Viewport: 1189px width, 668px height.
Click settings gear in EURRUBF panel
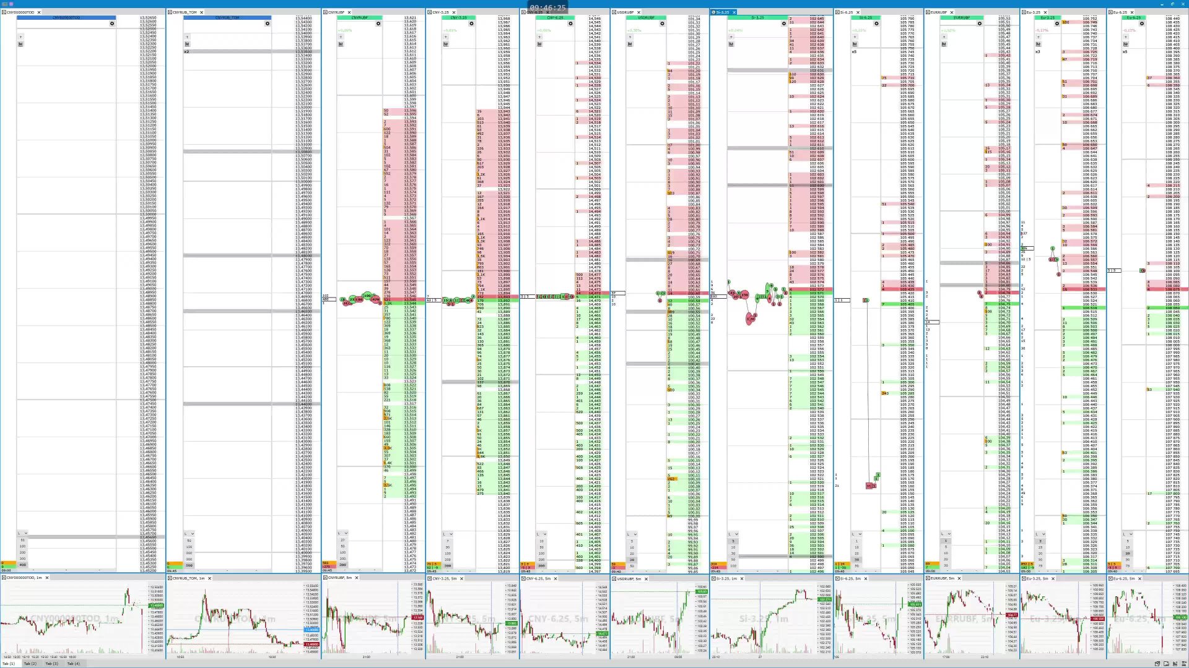(980, 24)
